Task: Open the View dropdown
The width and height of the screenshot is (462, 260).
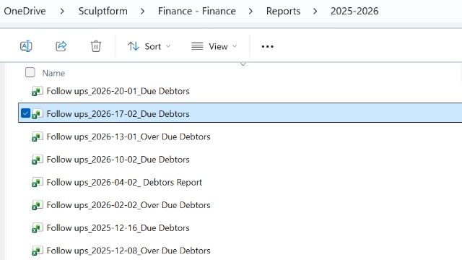Action: (x=214, y=46)
